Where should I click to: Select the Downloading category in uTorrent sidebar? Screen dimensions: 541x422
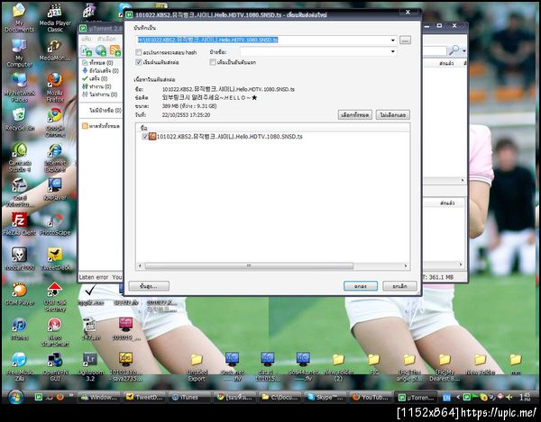coord(101,70)
